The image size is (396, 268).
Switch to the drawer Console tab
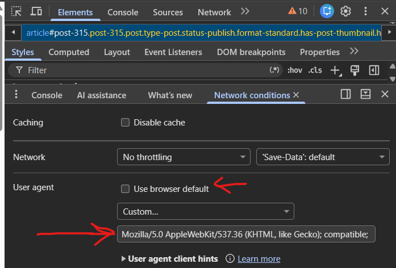tap(47, 95)
